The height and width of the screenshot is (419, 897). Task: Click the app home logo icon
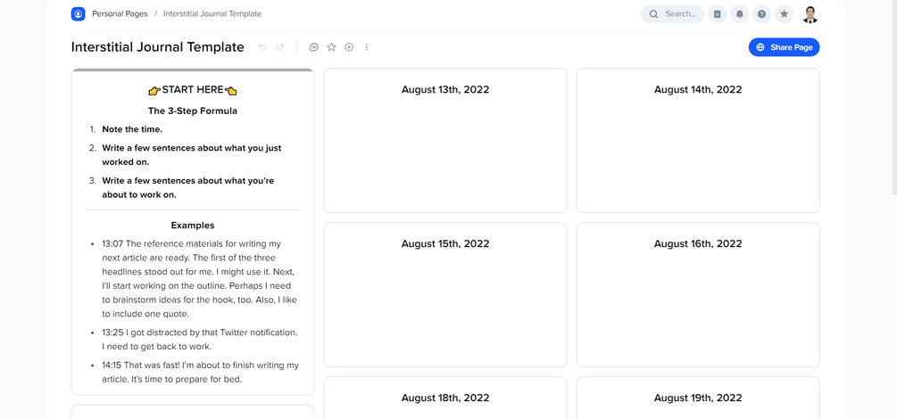78,14
